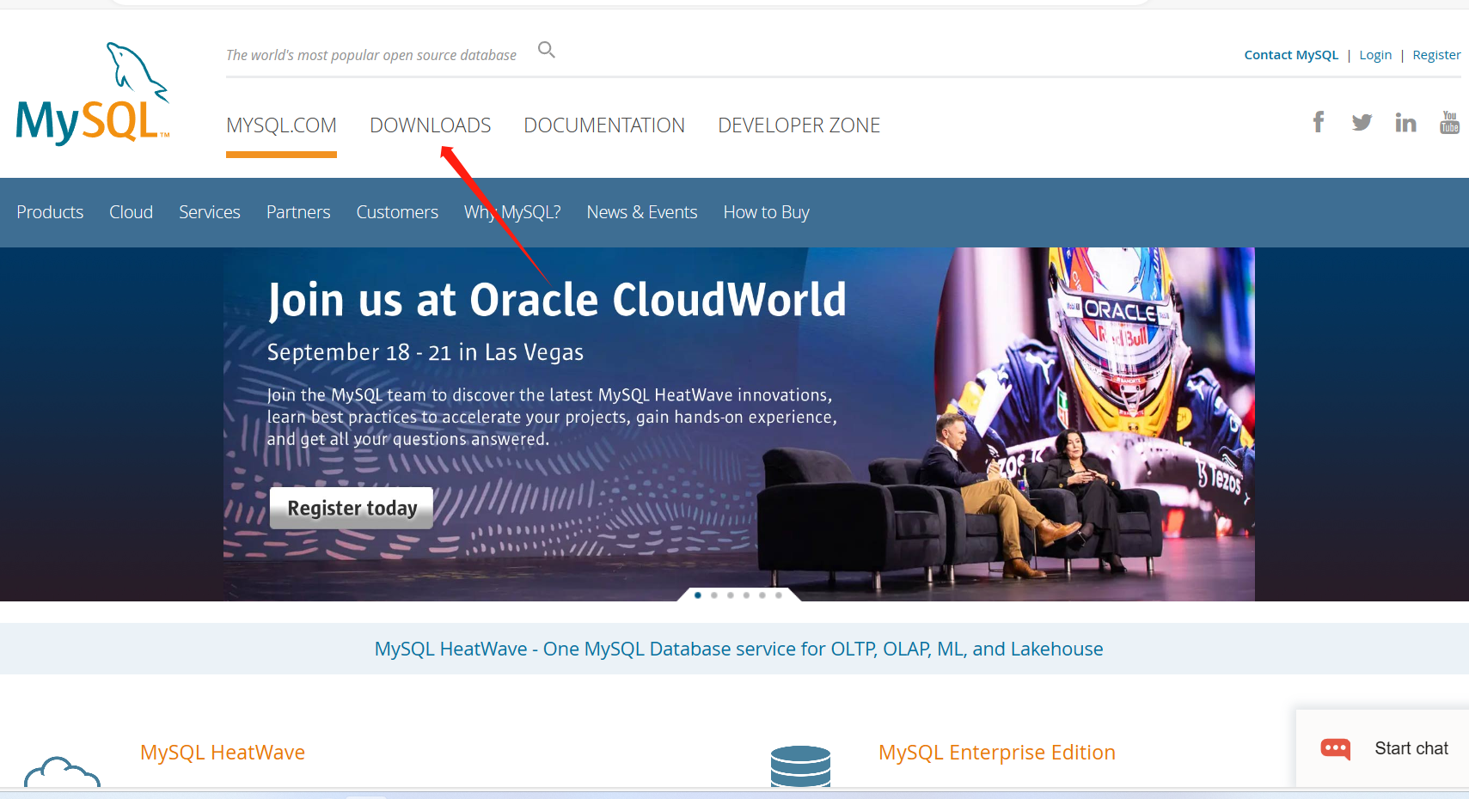The image size is (1469, 799).
Task: Open the Customers menu item
Action: tap(397, 212)
